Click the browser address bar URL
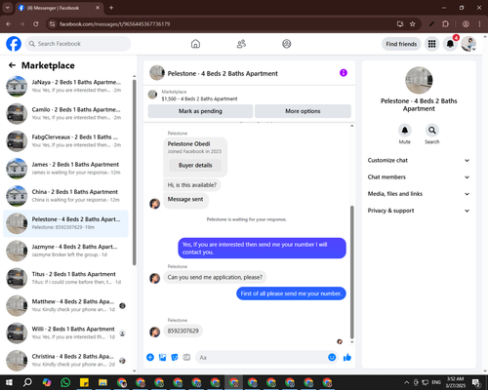The image size is (488, 390). pos(114,24)
